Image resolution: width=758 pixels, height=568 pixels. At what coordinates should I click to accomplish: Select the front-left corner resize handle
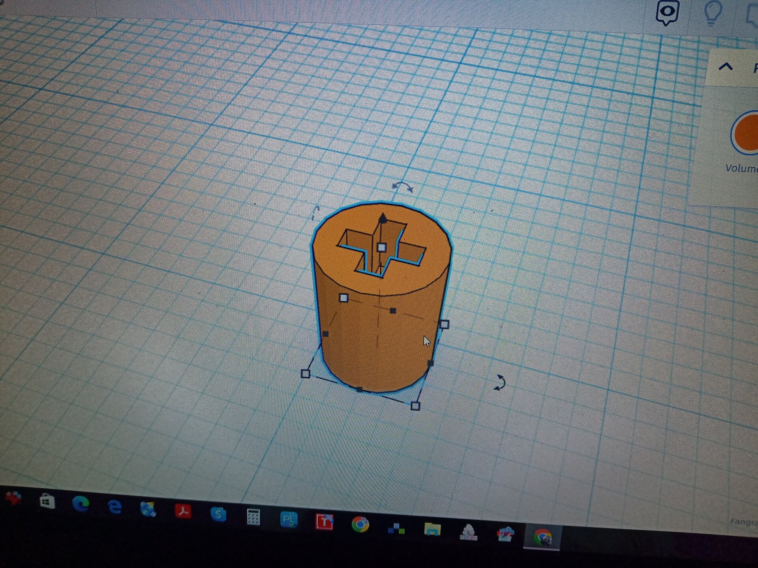point(305,374)
